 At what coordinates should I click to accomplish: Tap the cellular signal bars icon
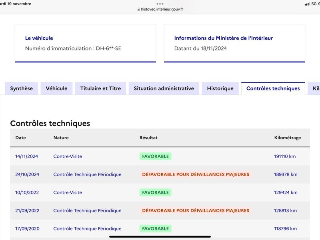point(307,4)
